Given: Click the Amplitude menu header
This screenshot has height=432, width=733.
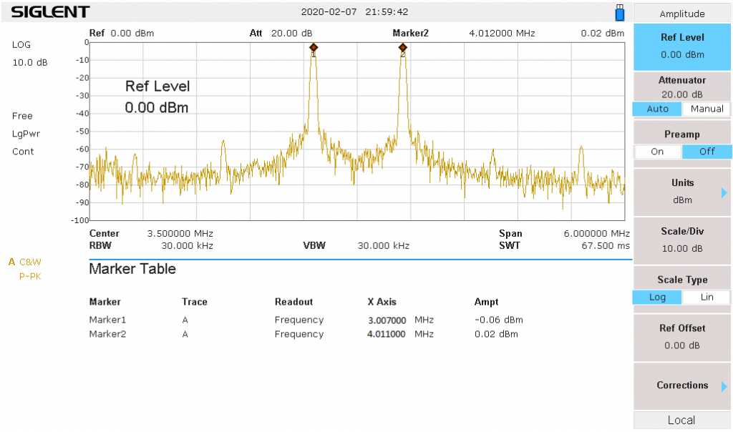Looking at the screenshot, I should pos(681,14).
